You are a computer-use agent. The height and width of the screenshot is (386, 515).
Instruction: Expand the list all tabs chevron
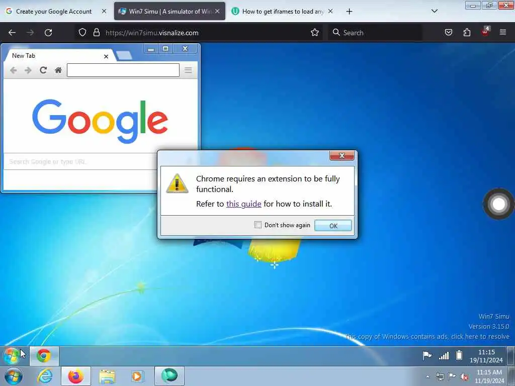click(434, 11)
